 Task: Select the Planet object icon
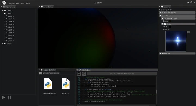(5, 13)
